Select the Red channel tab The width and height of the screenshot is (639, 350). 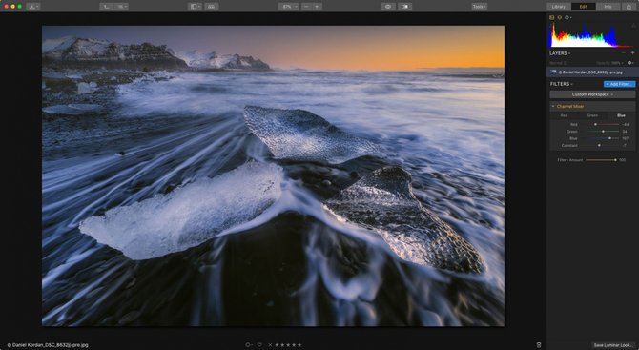pos(564,115)
